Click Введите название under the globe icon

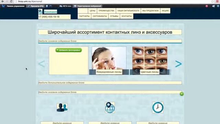[110, 123]
